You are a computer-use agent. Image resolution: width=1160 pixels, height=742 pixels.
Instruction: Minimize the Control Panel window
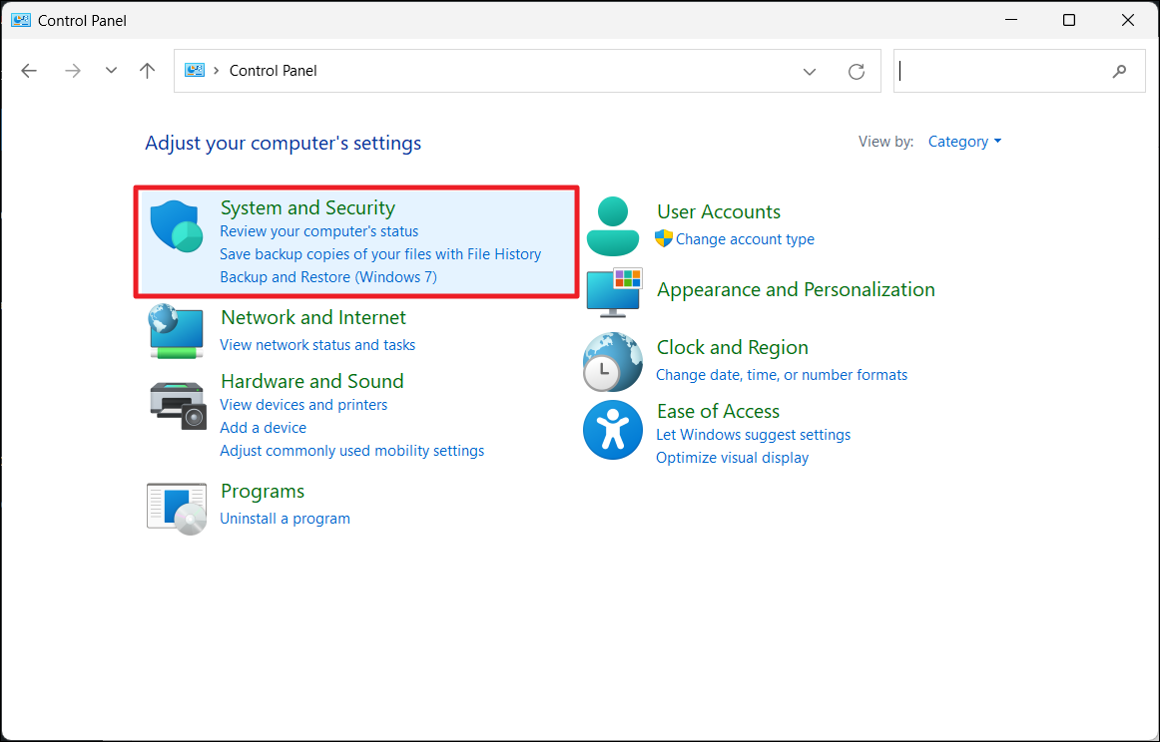1010,20
